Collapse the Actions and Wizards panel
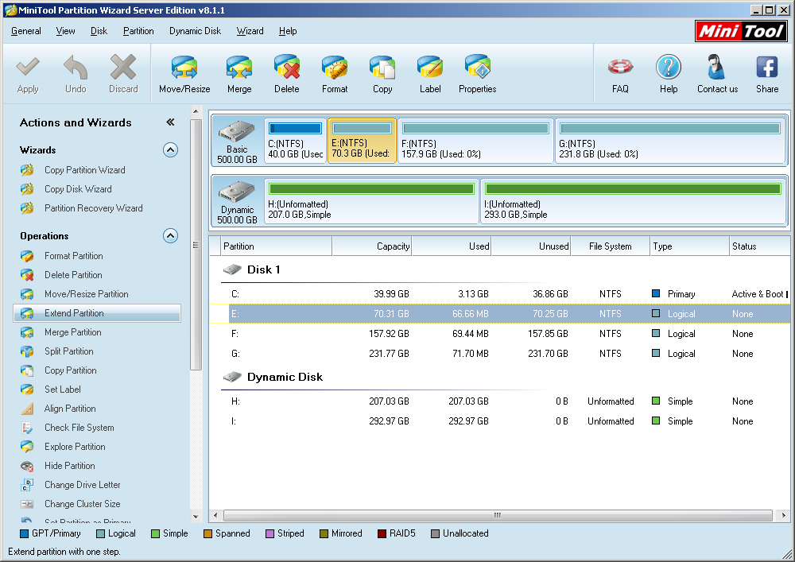Screen dimensions: 795x562 (170, 122)
